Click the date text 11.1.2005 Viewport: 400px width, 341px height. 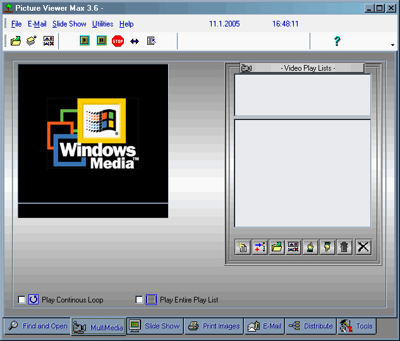coord(224,24)
